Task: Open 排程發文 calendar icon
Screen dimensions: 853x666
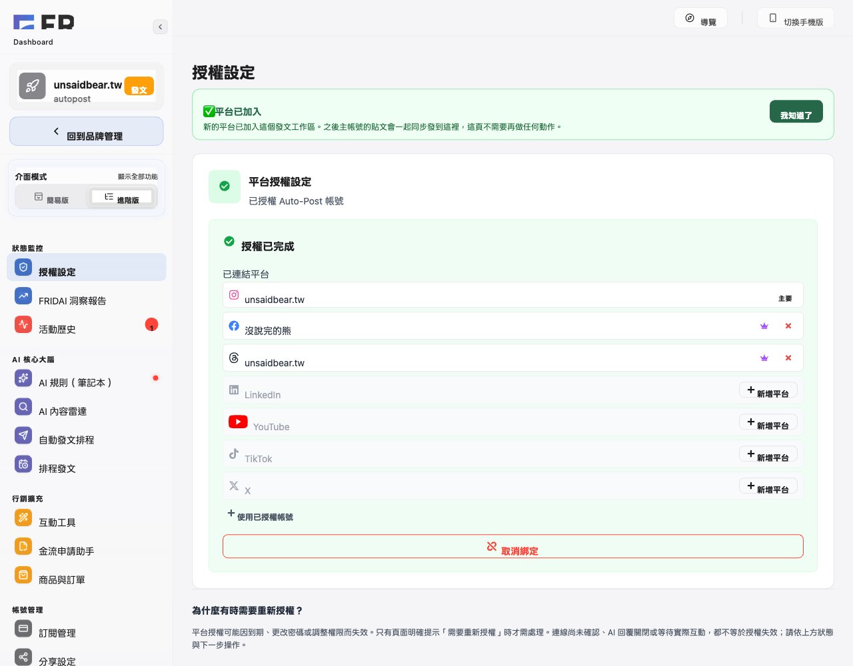Action: [23, 464]
